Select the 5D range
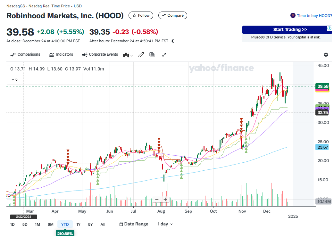This screenshot has width=334, height=236. (x=25, y=224)
